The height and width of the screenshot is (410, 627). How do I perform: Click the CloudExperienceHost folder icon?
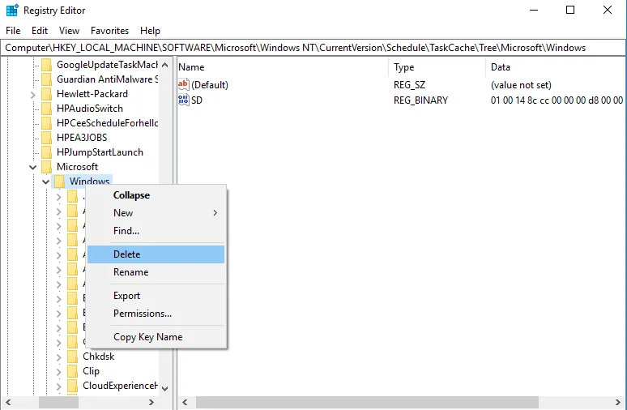coord(72,386)
